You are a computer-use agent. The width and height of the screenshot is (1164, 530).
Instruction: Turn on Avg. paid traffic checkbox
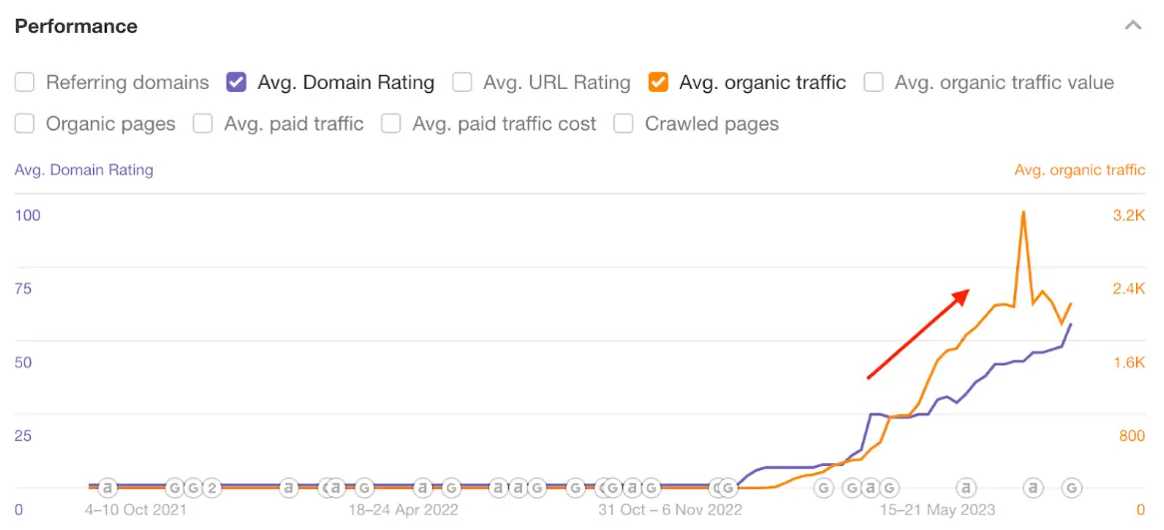(203, 125)
